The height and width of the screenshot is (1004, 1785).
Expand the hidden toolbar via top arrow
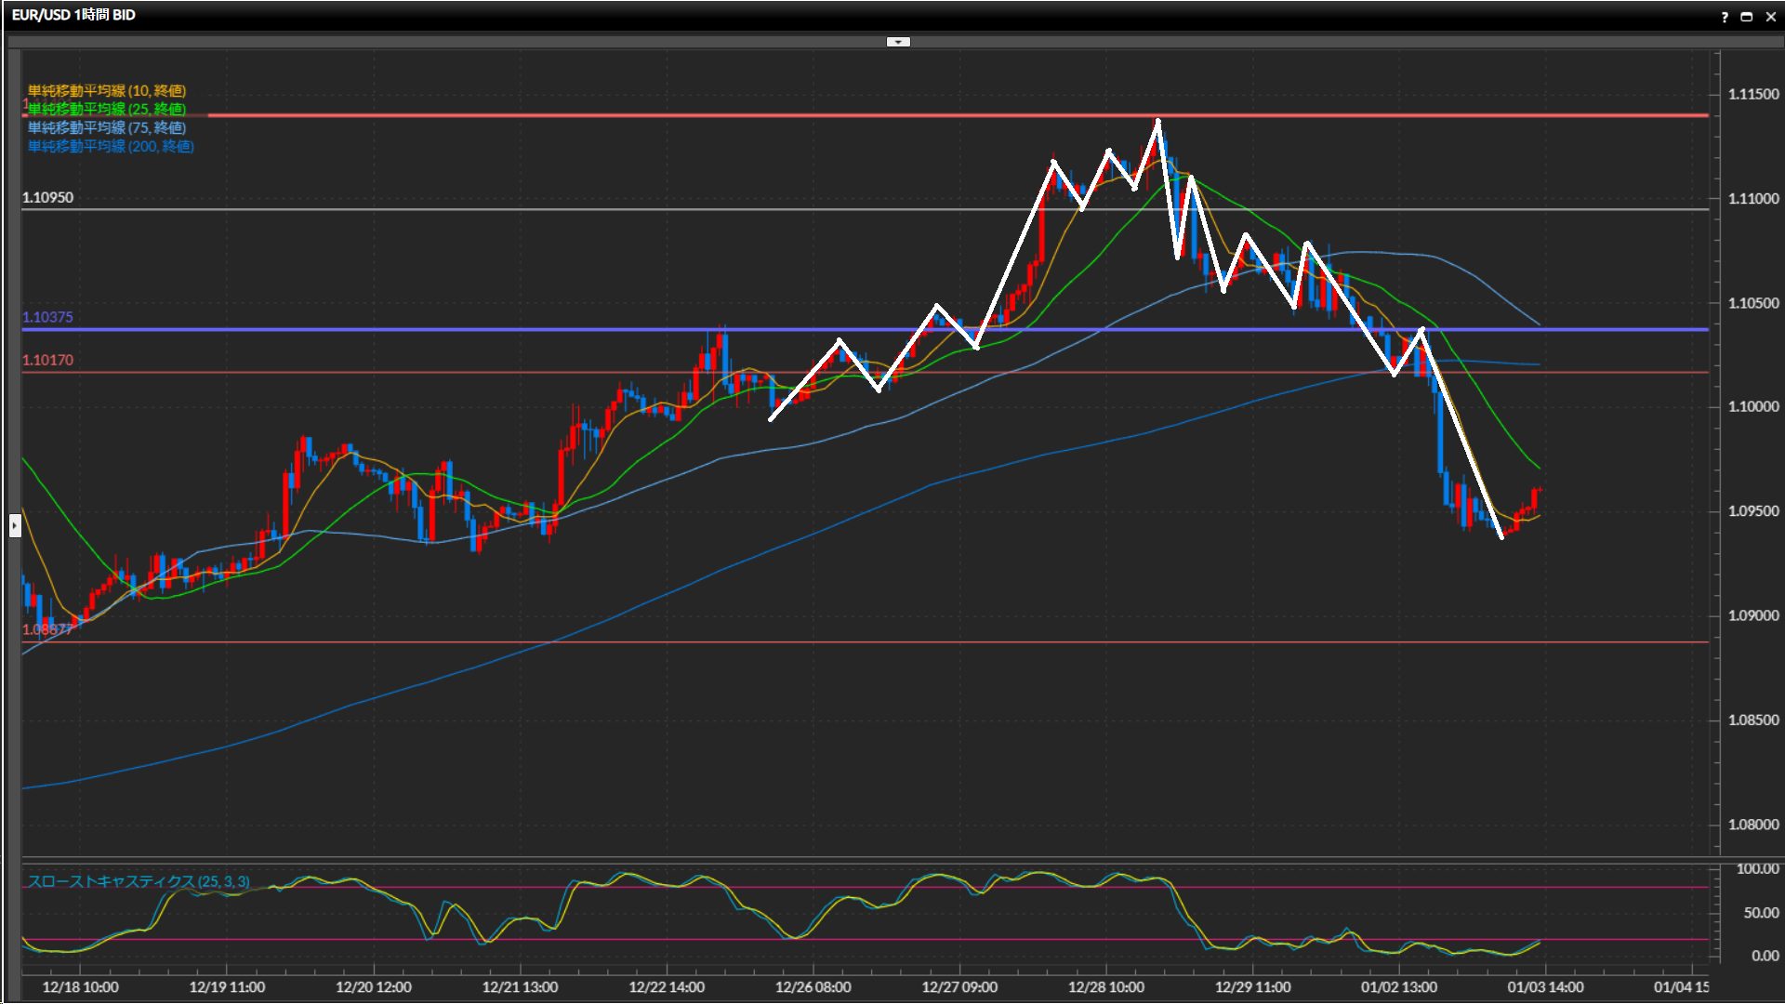898,42
